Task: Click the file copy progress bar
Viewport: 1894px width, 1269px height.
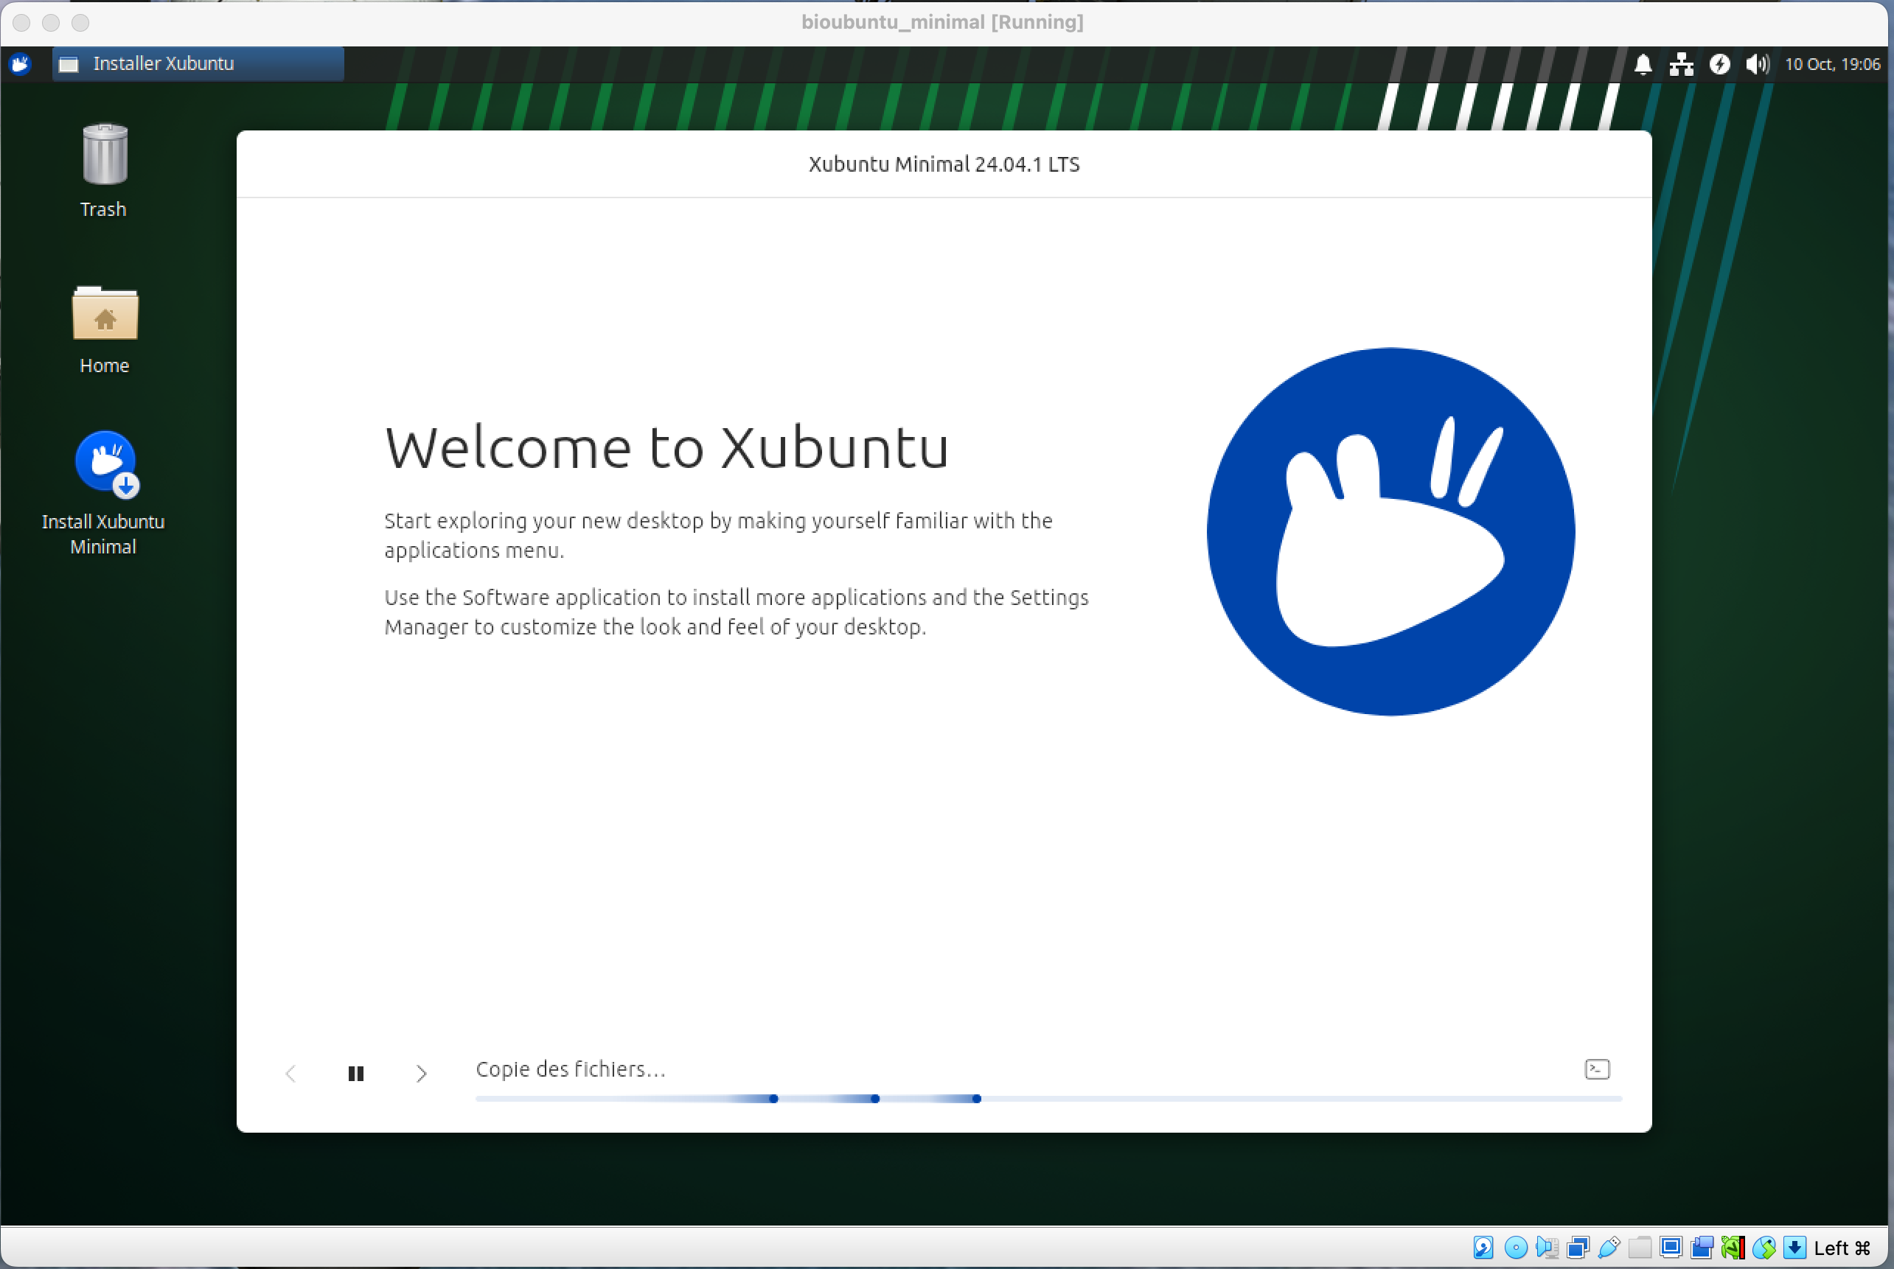Action: coord(1048,1098)
